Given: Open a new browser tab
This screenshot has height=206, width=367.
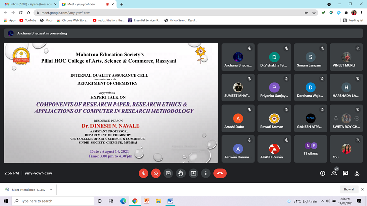Looking at the screenshot, I should [122, 4].
